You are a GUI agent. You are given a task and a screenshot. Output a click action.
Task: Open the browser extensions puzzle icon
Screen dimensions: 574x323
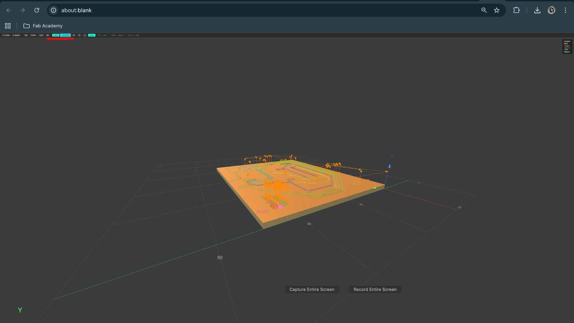coord(516,10)
